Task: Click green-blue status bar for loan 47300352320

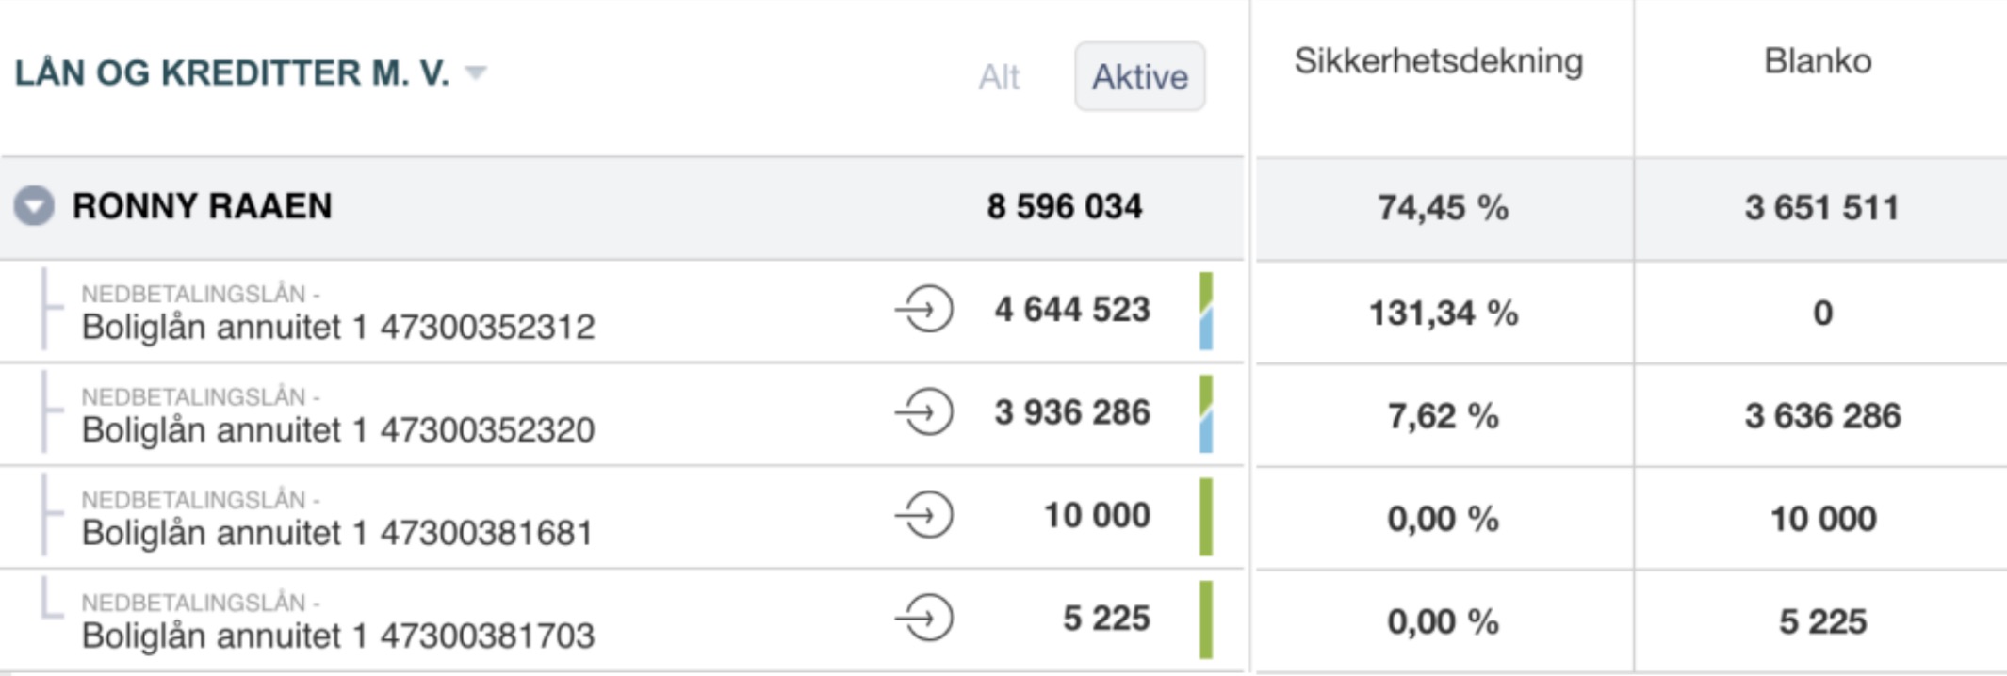Action: pyautogui.click(x=1205, y=413)
